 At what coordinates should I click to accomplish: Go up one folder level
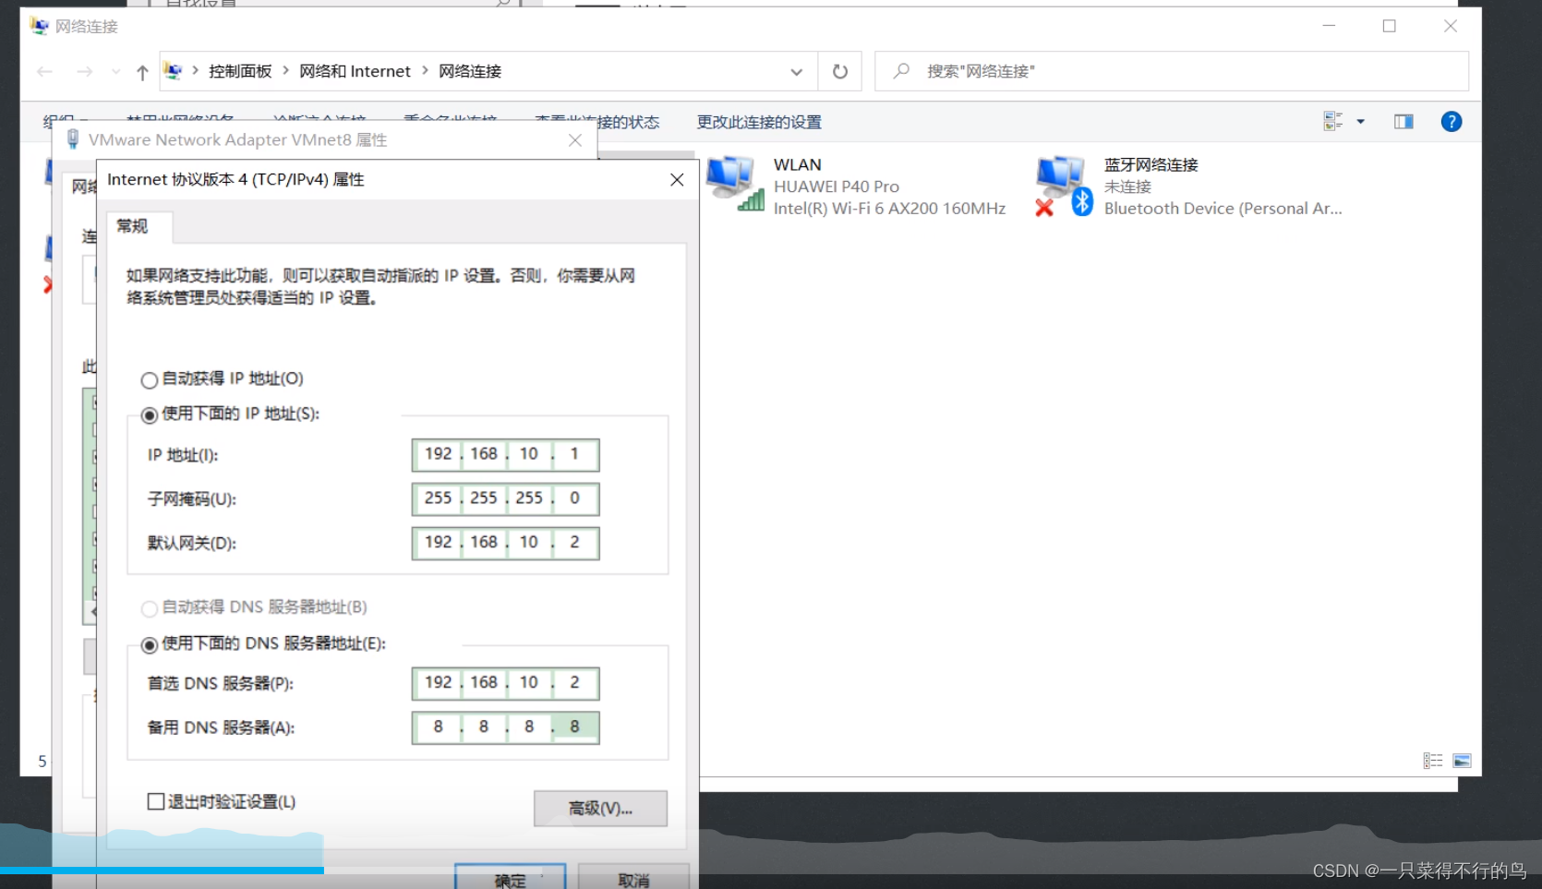[x=142, y=72]
